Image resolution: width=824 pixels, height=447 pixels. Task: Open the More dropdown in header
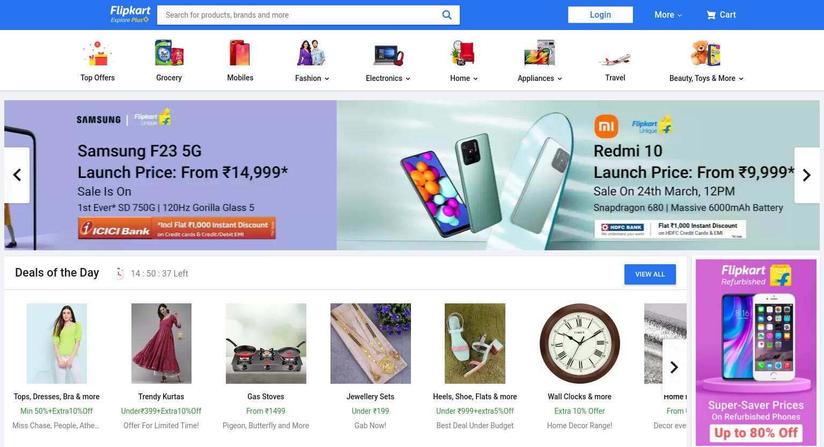668,15
